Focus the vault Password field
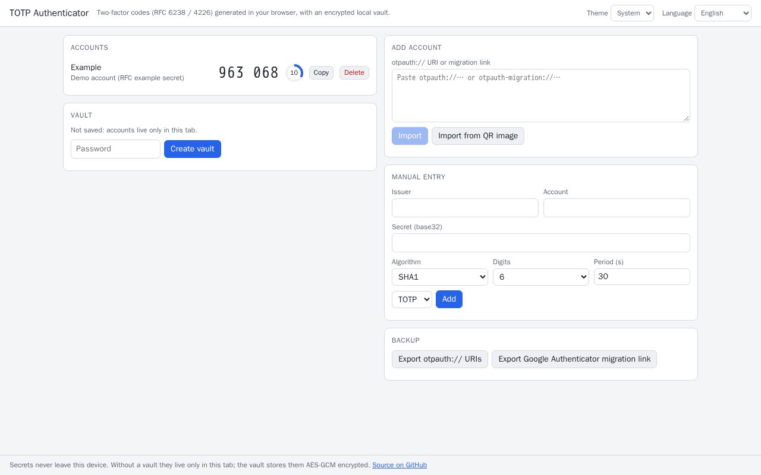This screenshot has width=761, height=475. coord(115,149)
